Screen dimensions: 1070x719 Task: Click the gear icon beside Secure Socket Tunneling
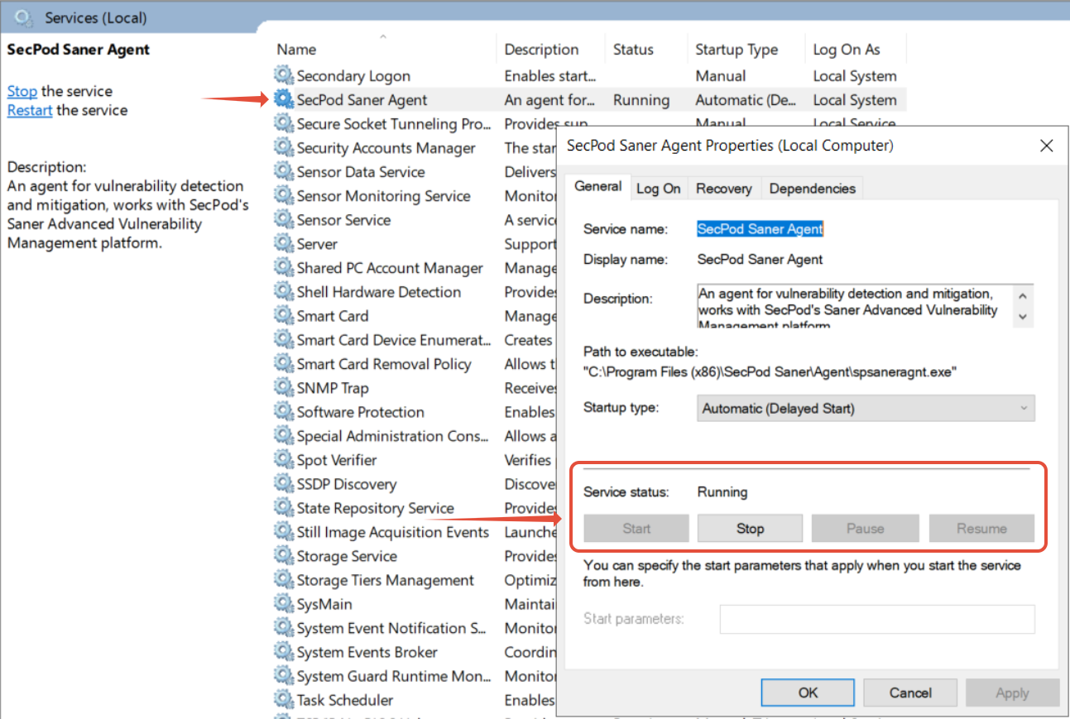click(x=284, y=124)
